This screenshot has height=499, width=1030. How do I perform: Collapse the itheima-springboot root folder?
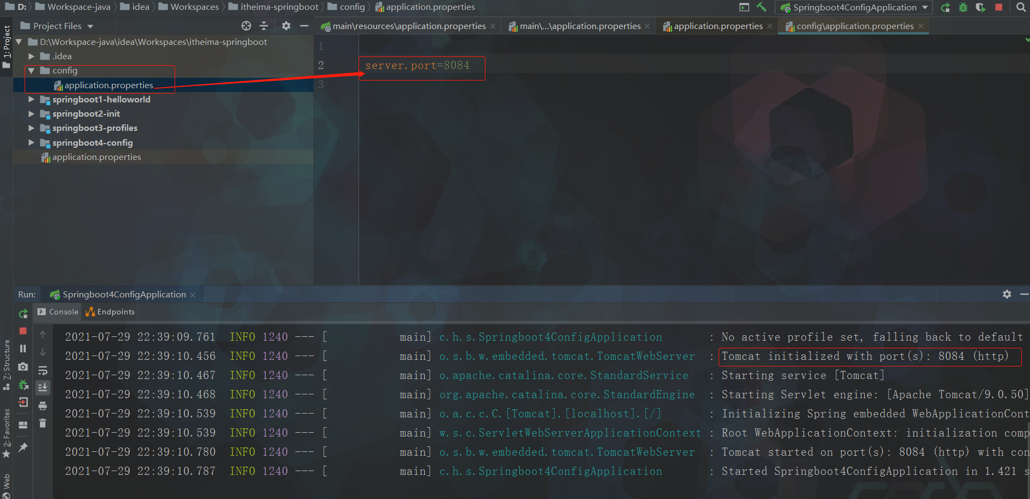[x=19, y=42]
